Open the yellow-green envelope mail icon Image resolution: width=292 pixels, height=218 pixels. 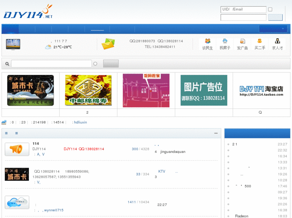click(108, 44)
